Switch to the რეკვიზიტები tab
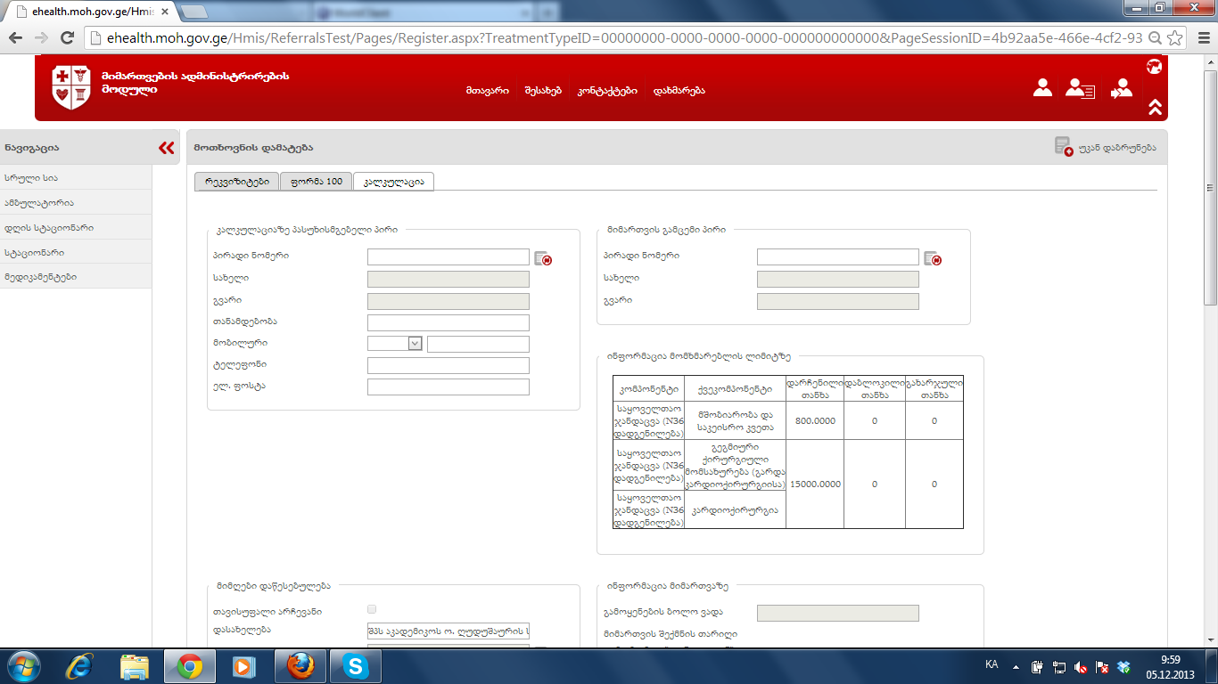The image size is (1218, 684). (x=236, y=182)
